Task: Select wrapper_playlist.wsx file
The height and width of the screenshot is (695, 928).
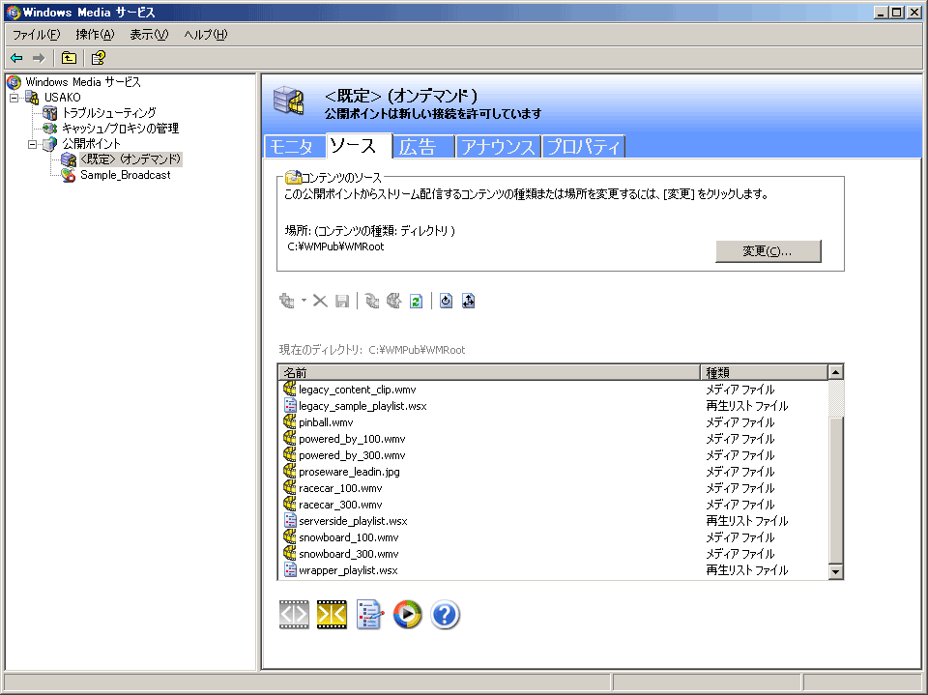Action: coord(348,570)
